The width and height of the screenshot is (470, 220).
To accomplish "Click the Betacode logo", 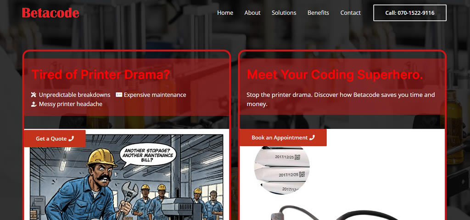I will (x=50, y=13).
